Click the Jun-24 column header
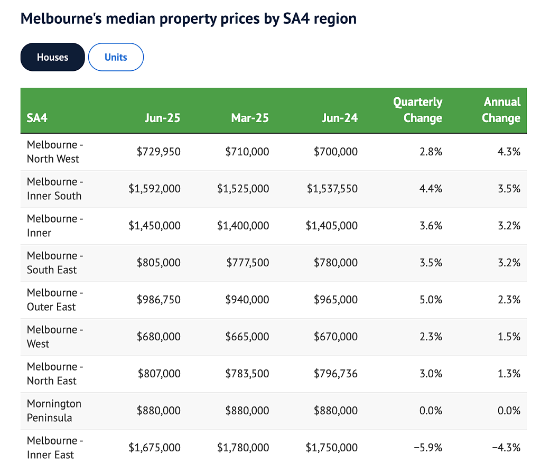The width and height of the screenshot is (541, 473). pyautogui.click(x=340, y=118)
